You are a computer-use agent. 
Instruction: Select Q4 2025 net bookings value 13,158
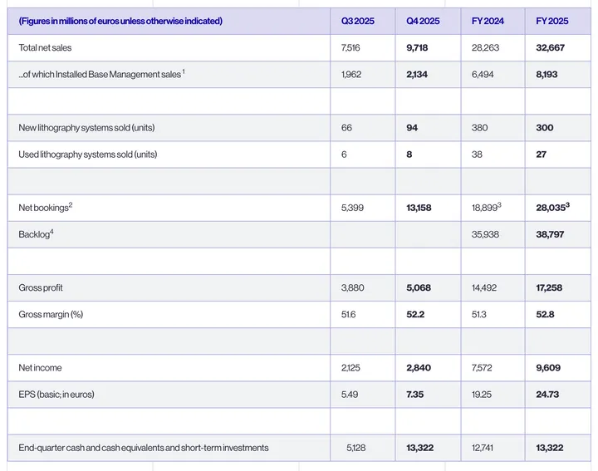pyautogui.click(x=419, y=208)
